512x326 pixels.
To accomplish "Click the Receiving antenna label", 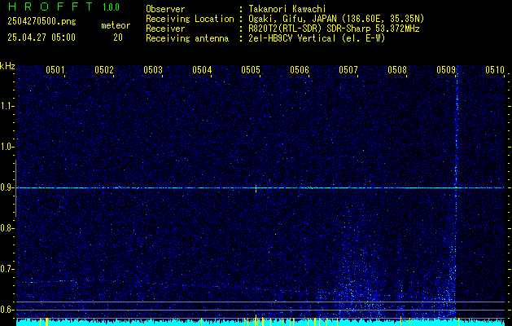I will (x=187, y=38).
